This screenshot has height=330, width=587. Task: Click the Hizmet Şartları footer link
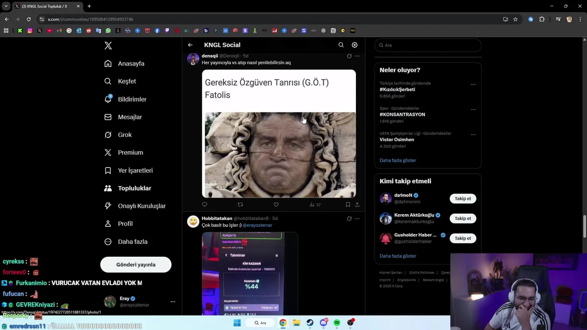(x=391, y=273)
